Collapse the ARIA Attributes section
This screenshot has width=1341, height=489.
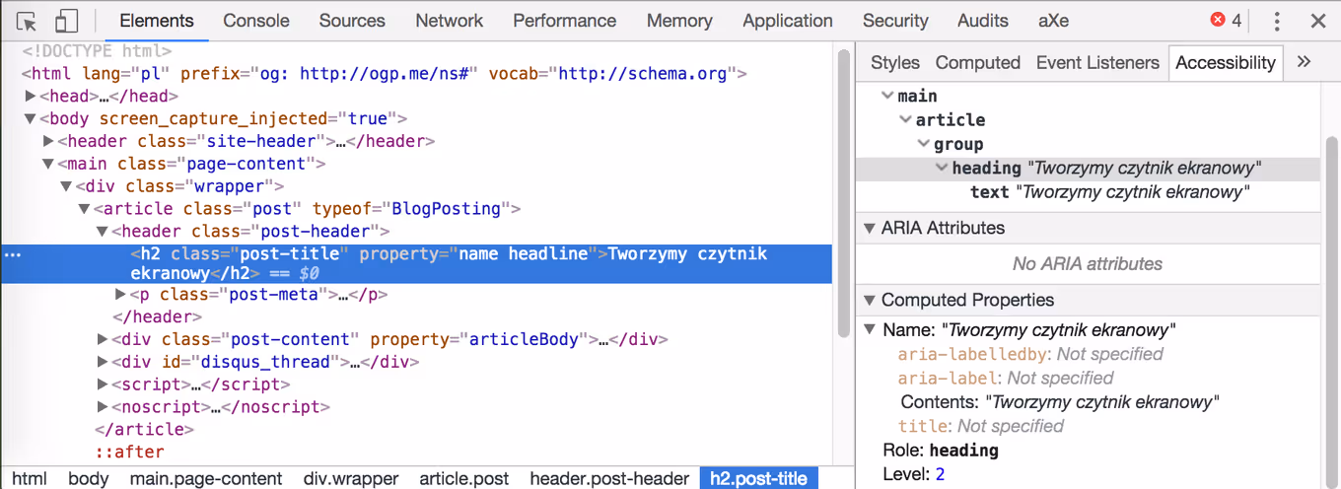click(869, 228)
